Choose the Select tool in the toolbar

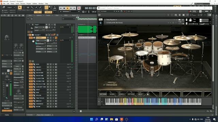point(24,7)
